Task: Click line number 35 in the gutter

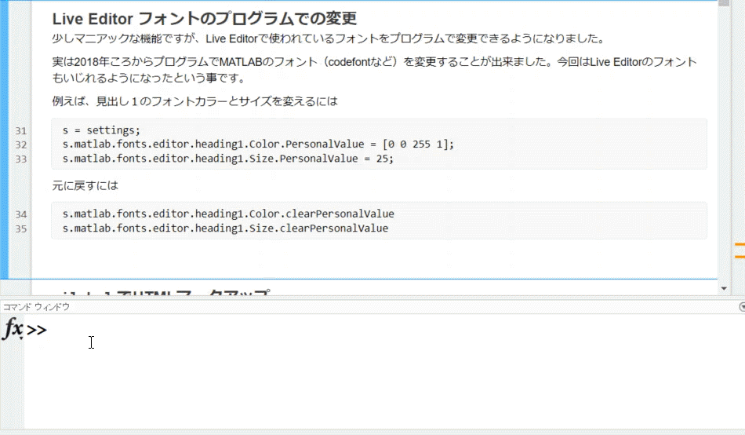Action: tap(21, 228)
